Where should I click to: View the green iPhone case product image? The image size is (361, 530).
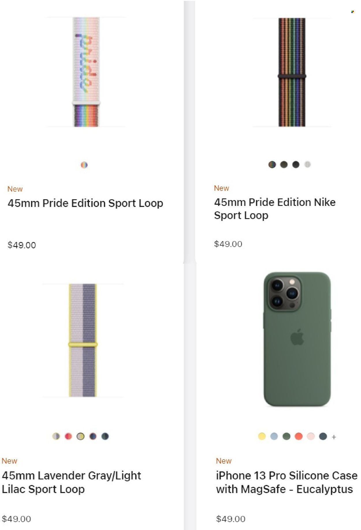(297, 339)
